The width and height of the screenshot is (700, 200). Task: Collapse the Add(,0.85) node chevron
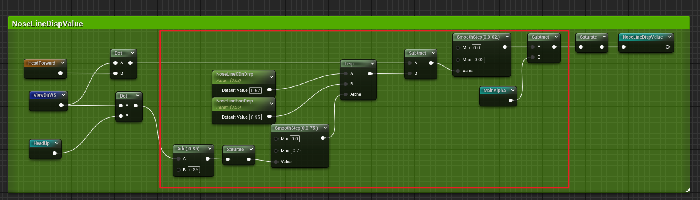click(209, 148)
